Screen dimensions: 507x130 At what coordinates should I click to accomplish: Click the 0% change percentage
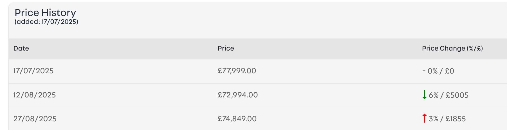tap(432, 71)
